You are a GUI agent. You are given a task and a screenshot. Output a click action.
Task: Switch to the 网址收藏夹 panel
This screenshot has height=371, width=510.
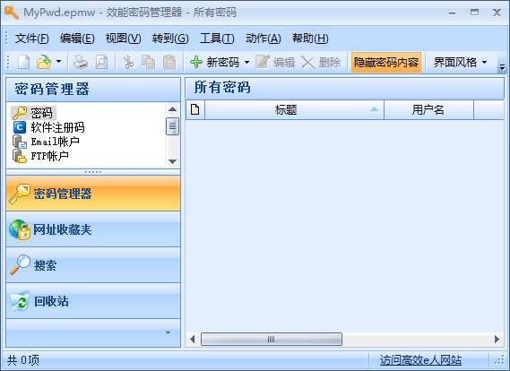[x=93, y=229]
